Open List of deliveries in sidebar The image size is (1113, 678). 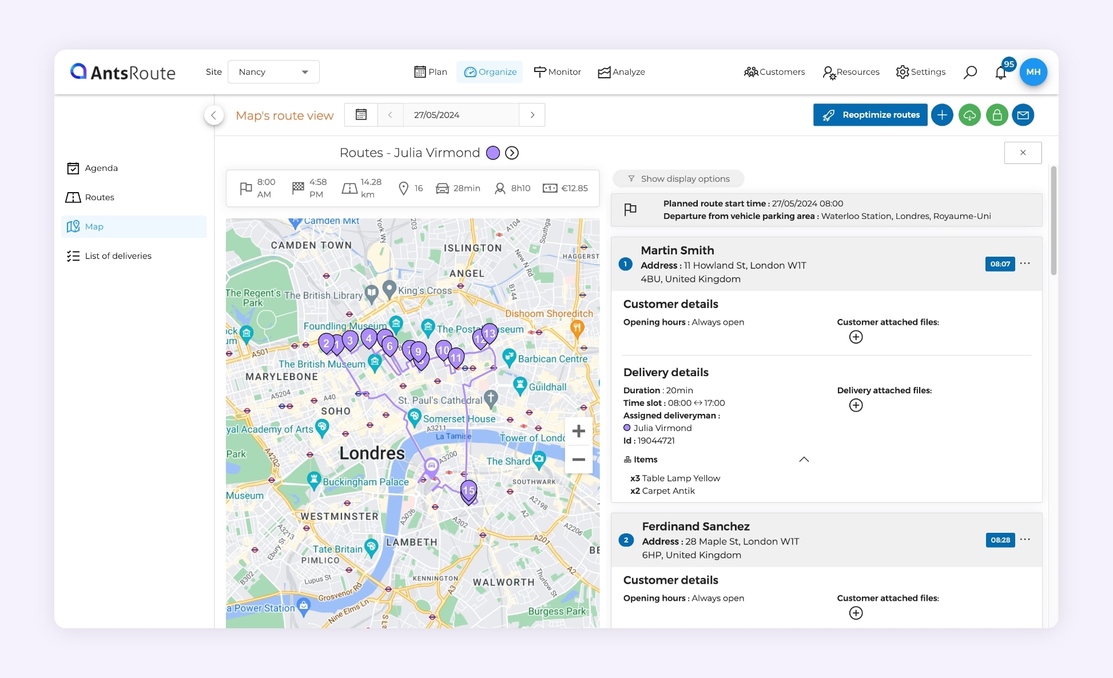118,256
